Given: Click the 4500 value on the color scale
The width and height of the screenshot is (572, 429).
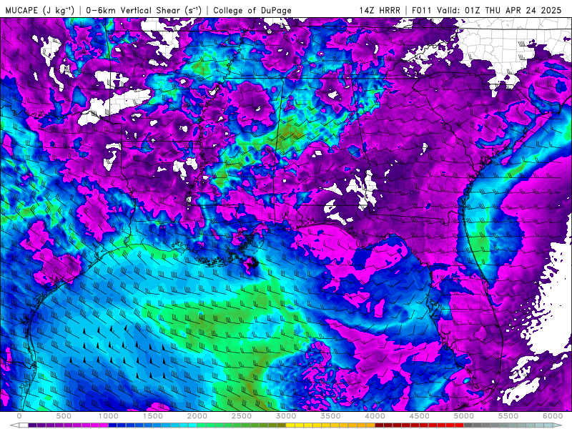Looking at the screenshot, I should (x=420, y=416).
